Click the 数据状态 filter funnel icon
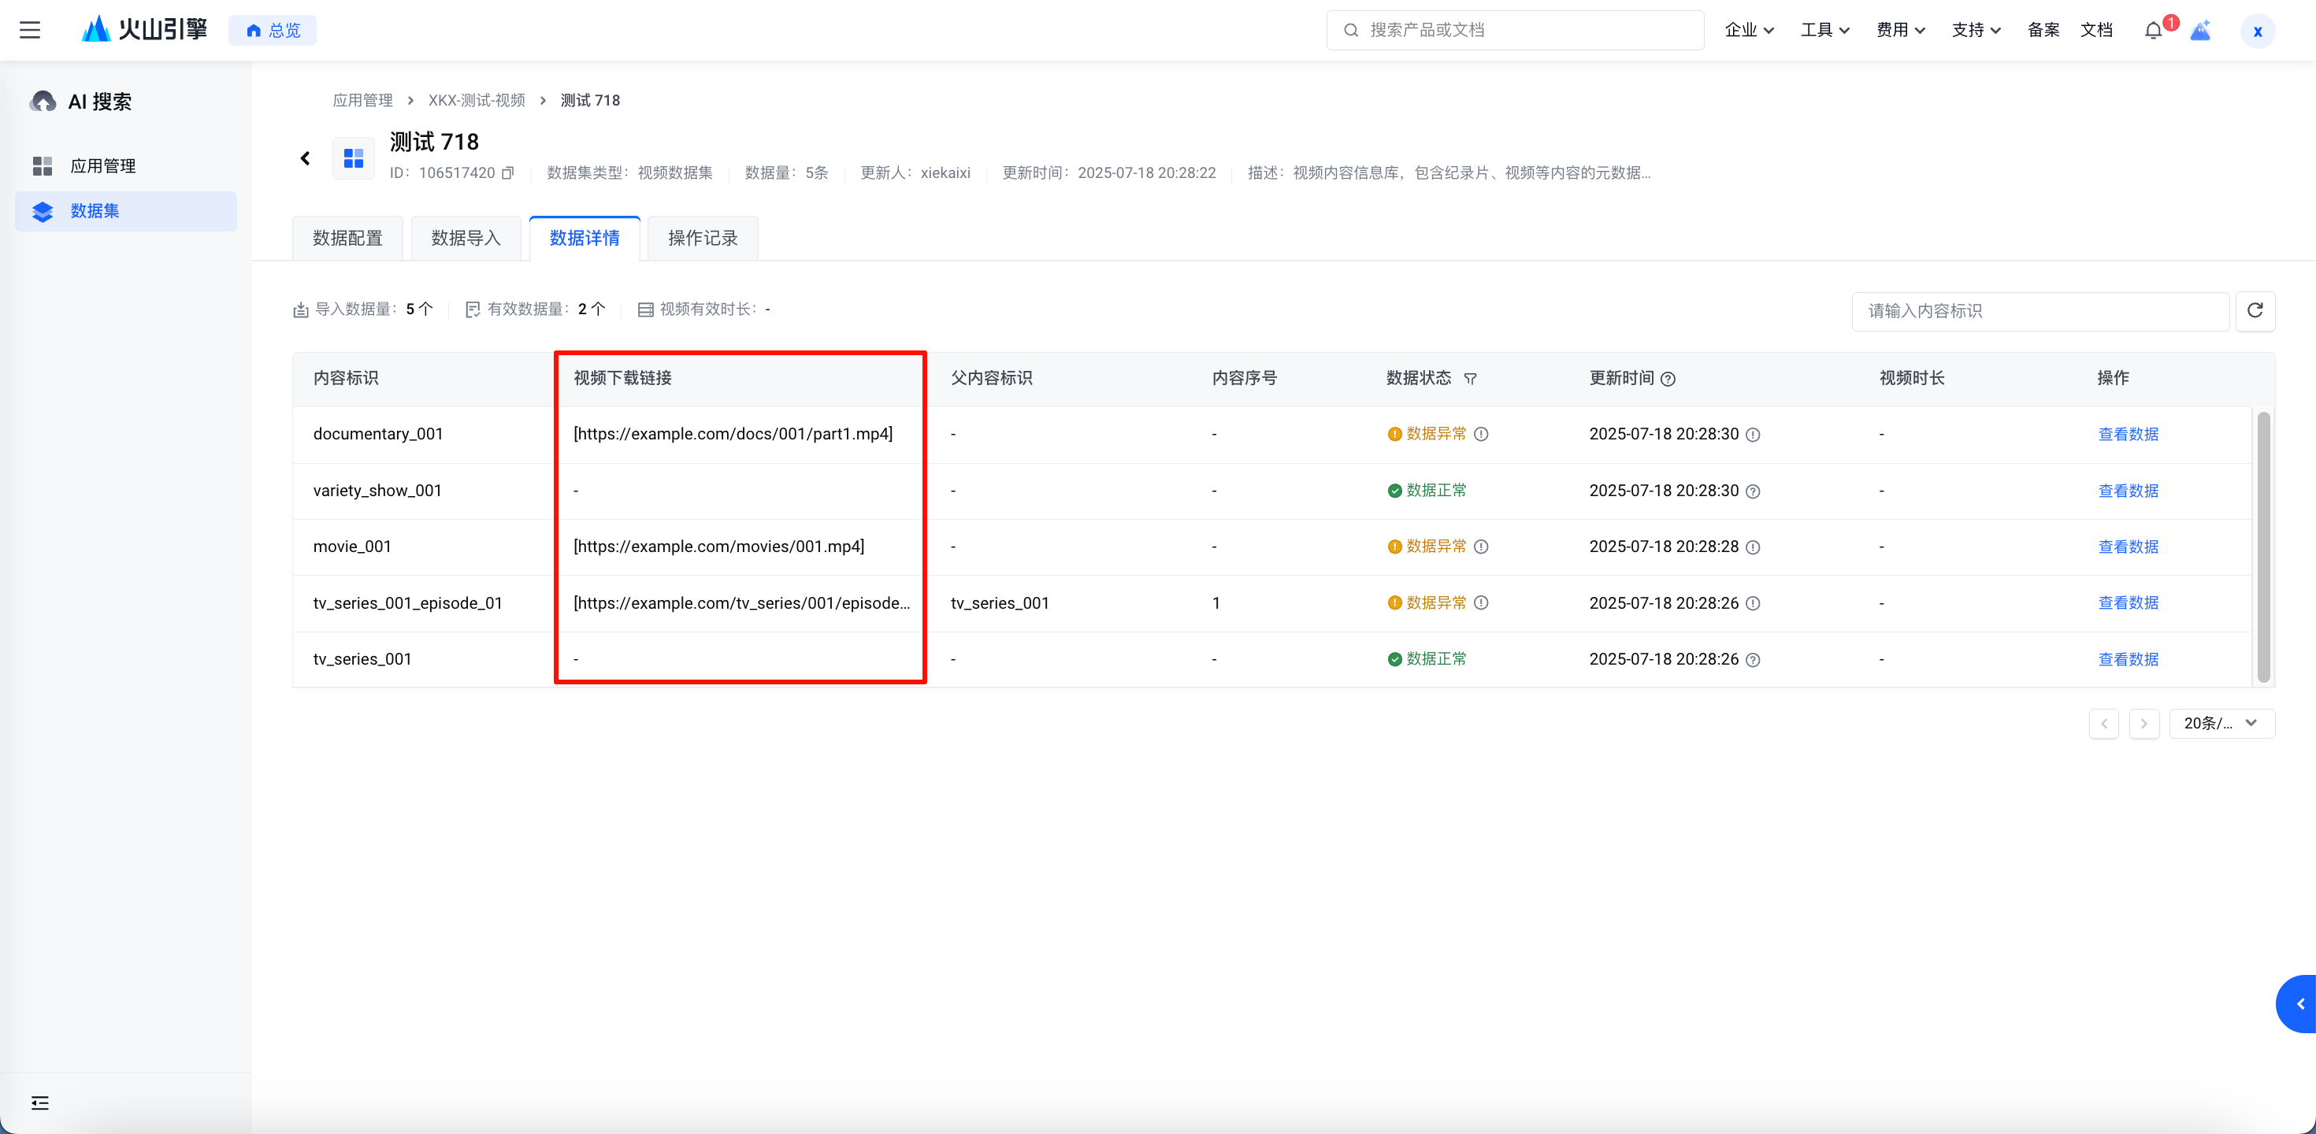The height and width of the screenshot is (1134, 2316). [x=1470, y=378]
